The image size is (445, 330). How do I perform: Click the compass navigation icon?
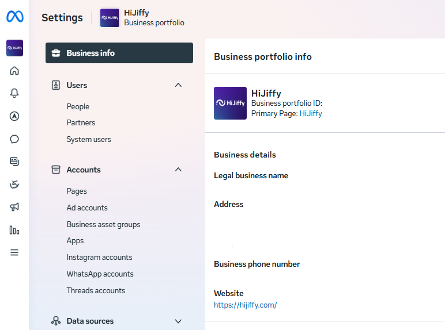(x=14, y=116)
